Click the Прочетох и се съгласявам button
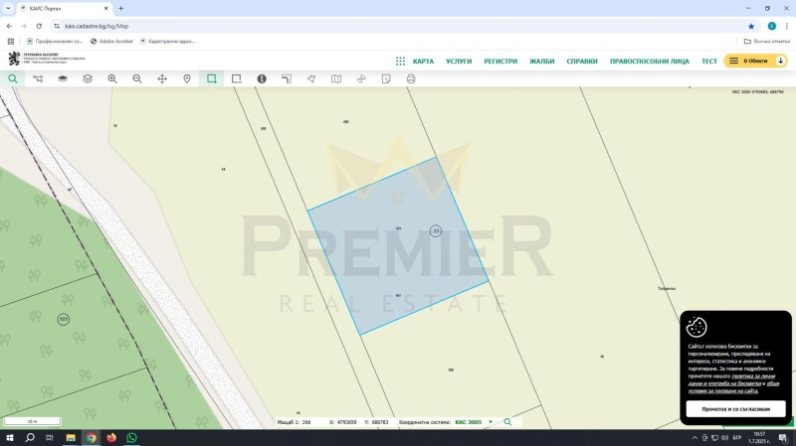The height and width of the screenshot is (446, 796). pos(735,409)
